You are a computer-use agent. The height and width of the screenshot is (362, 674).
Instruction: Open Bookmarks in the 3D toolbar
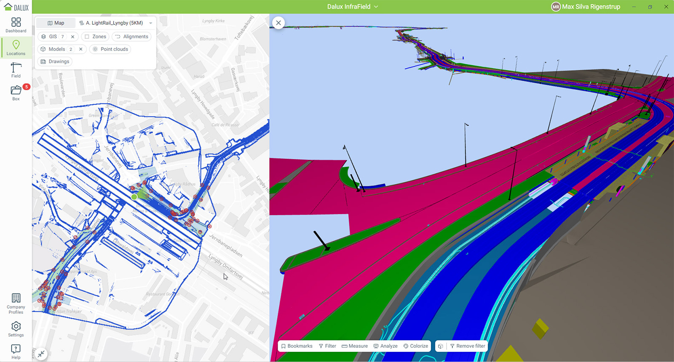click(297, 346)
